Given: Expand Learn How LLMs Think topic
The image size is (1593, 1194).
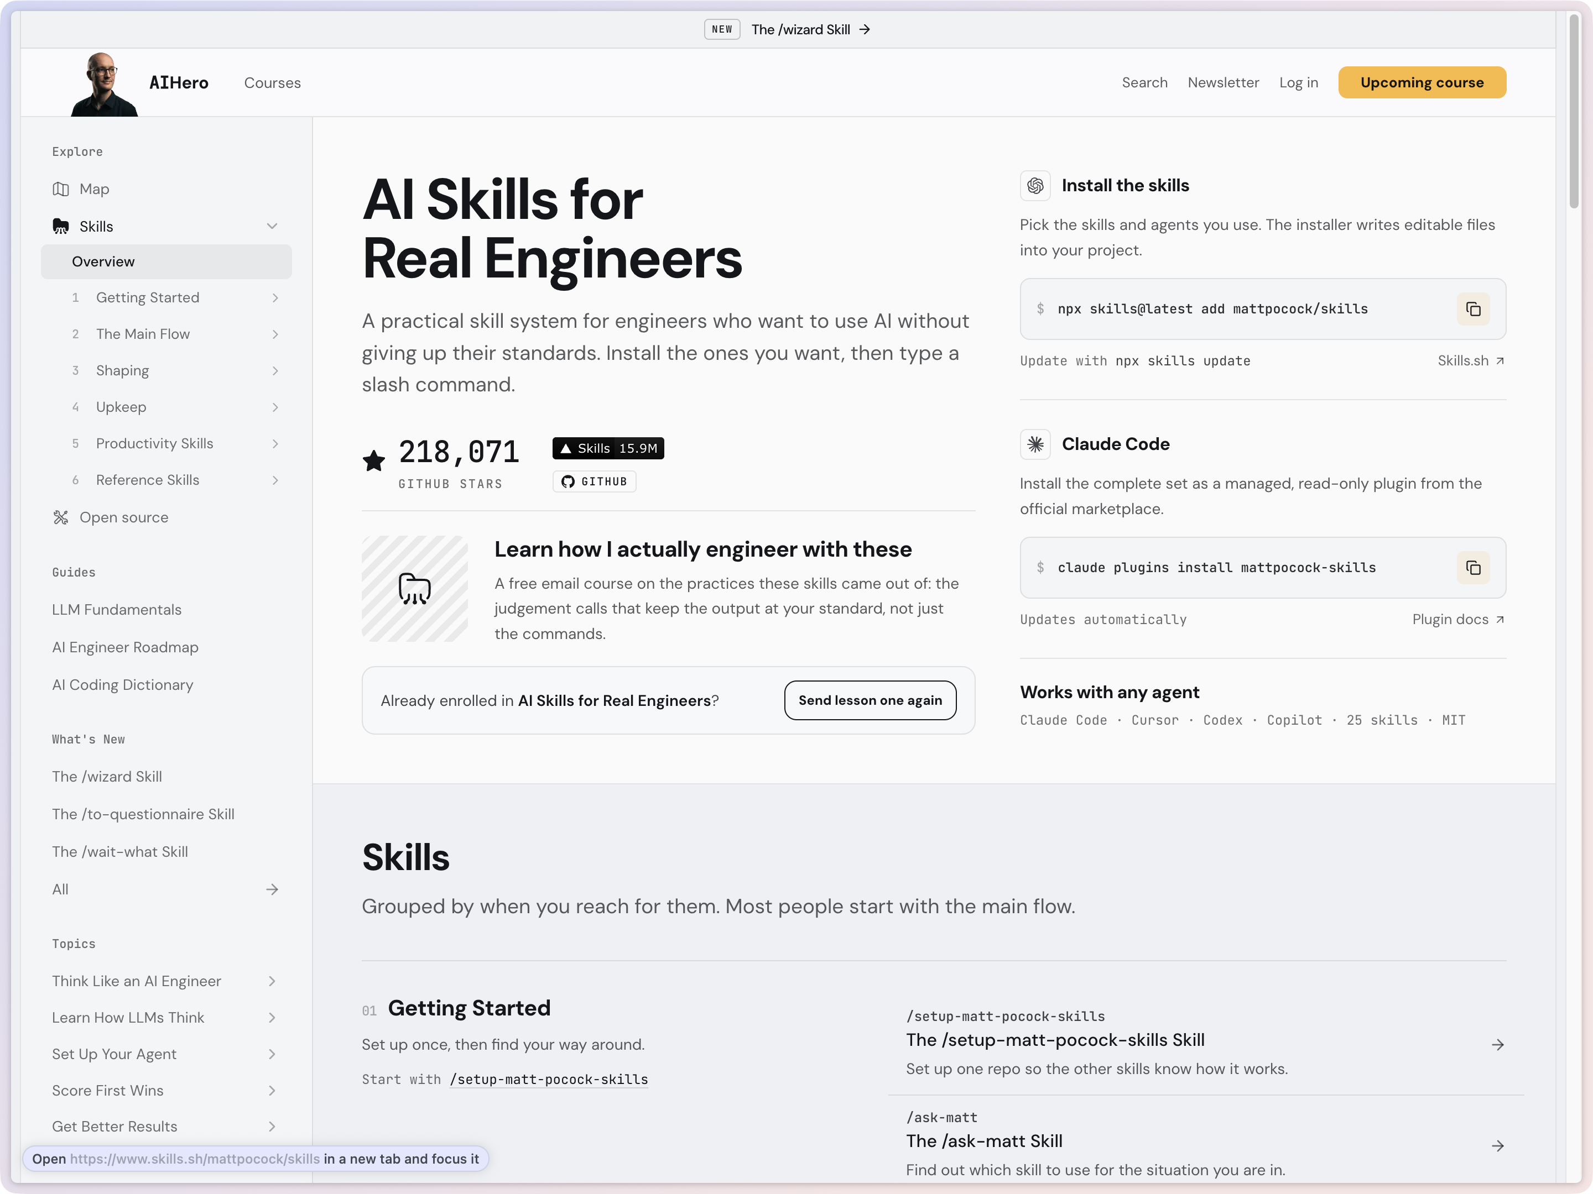Looking at the screenshot, I should (272, 1018).
